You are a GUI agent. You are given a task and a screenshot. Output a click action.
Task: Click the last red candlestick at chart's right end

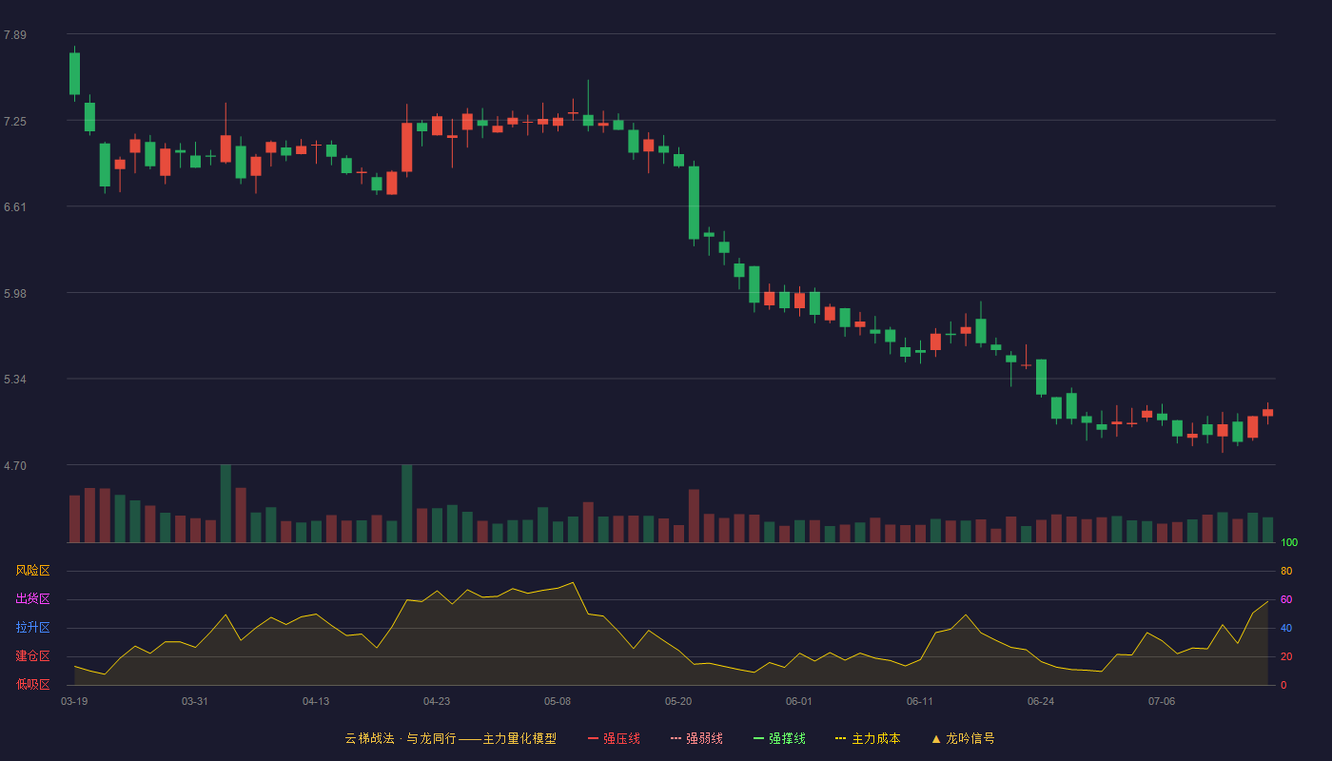click(x=1267, y=413)
